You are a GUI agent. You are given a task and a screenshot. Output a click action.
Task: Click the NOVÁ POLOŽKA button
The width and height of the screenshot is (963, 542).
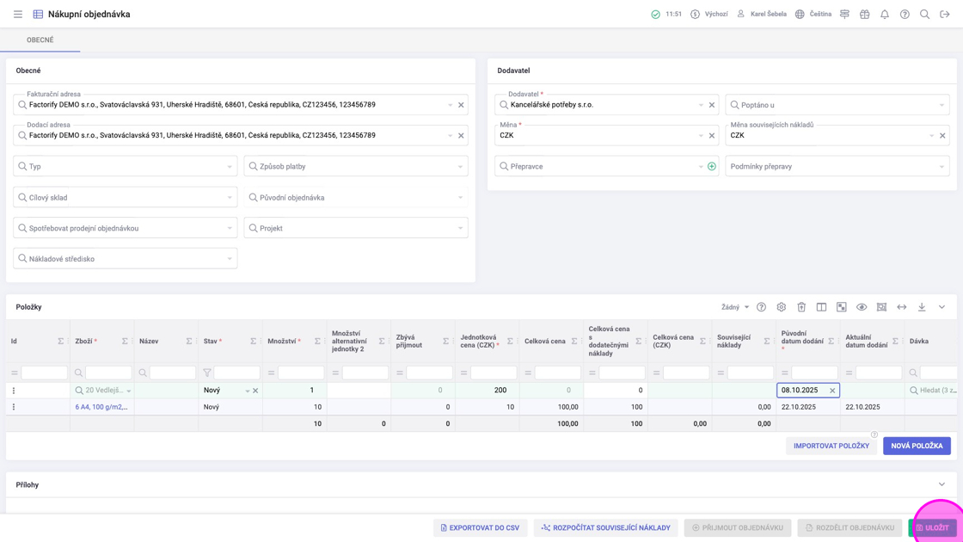[x=917, y=446]
